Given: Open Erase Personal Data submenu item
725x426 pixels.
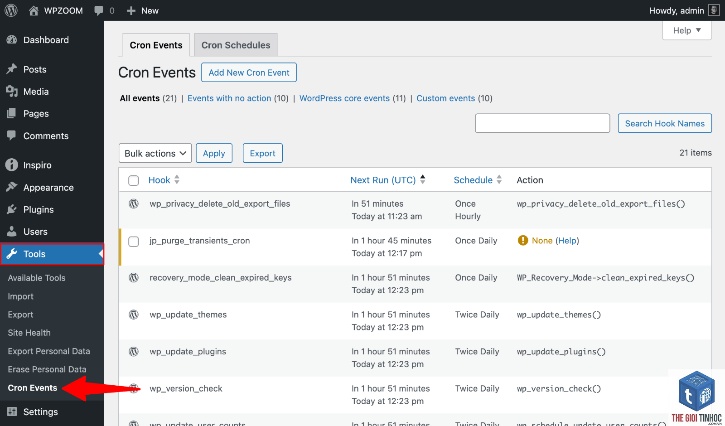Looking at the screenshot, I should pos(47,369).
